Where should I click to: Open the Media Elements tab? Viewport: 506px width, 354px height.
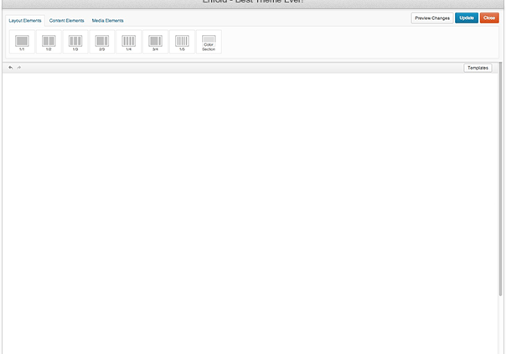click(108, 20)
